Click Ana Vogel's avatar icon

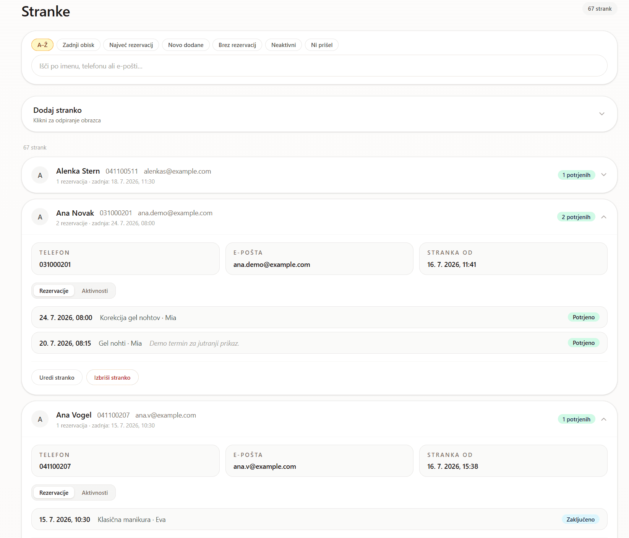[40, 419]
